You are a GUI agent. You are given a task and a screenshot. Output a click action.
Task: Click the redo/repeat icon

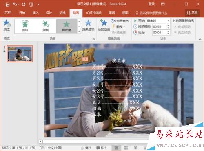tap(24, 4)
